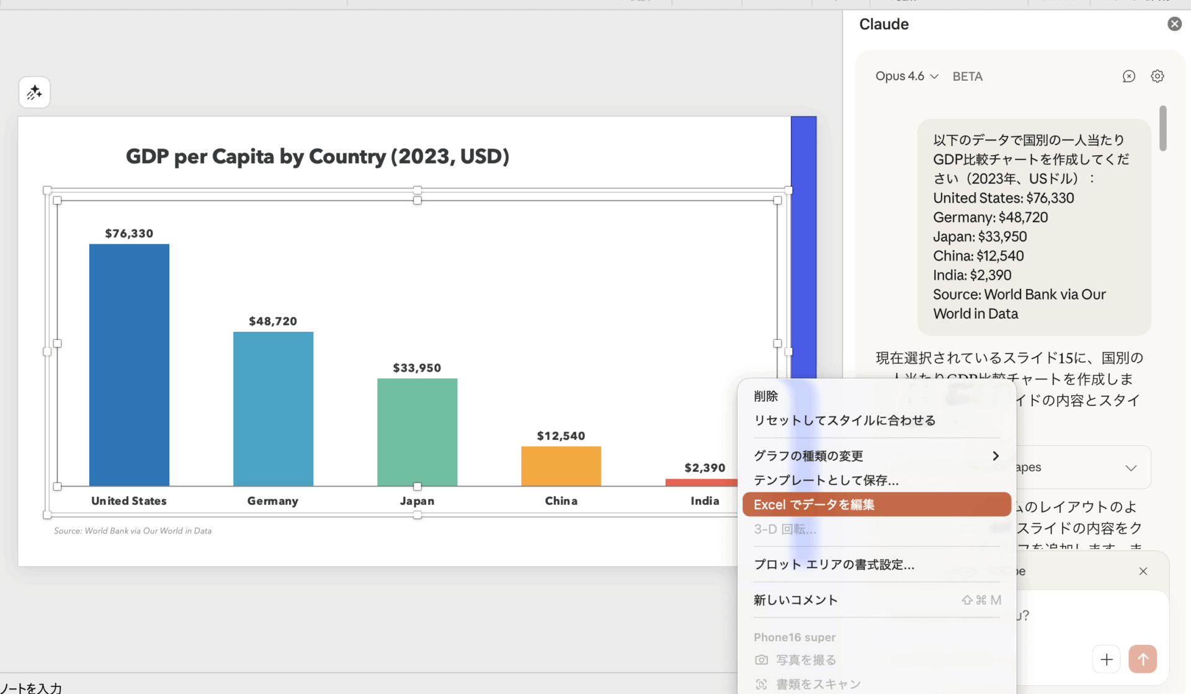Select リセットしてスタイルに合わせる option
1191x694 pixels.
[x=845, y=420]
